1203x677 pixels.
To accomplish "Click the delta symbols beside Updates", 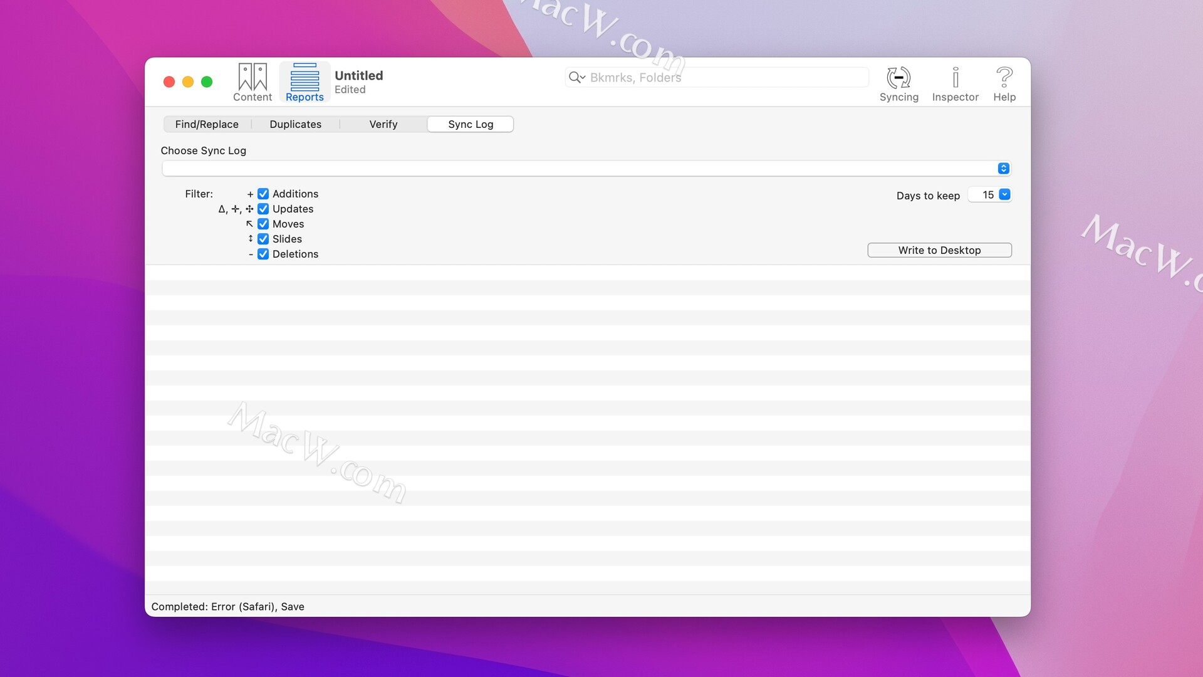I will point(236,209).
